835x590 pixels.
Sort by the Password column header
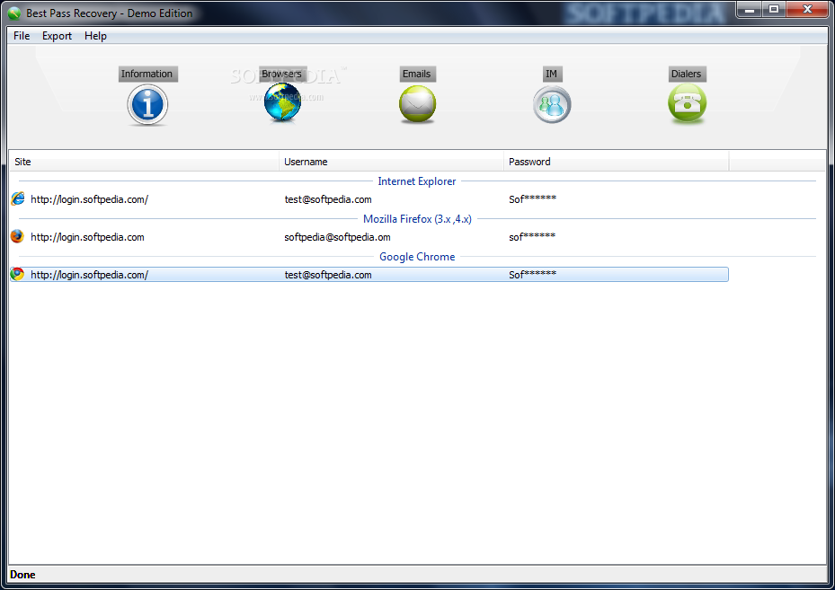(616, 162)
